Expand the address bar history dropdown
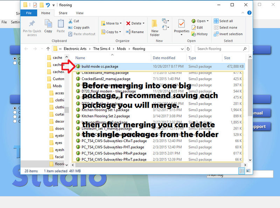This screenshot has width=280, height=208. click(x=182, y=49)
